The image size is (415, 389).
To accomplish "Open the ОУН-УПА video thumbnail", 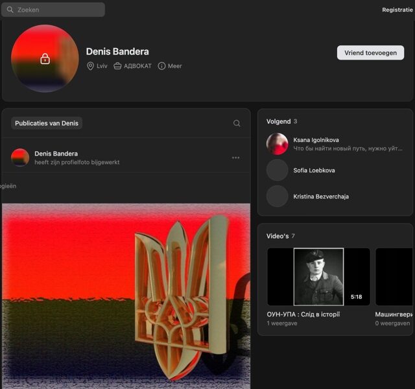I will point(318,277).
